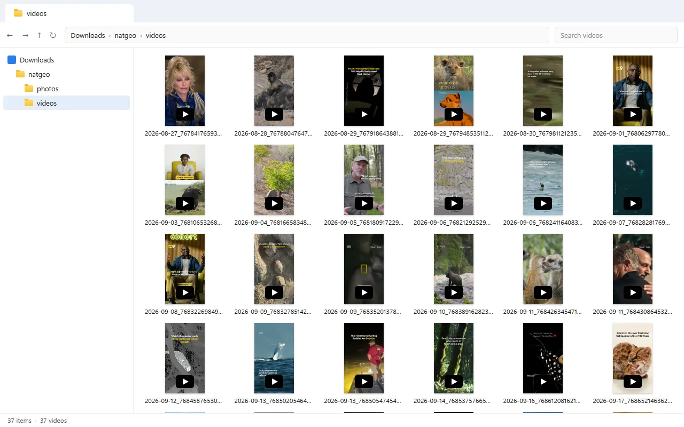This screenshot has width=684, height=427.
Task: Select video 2026-09-13_76850547454 thumbnail
Action: (x=364, y=358)
